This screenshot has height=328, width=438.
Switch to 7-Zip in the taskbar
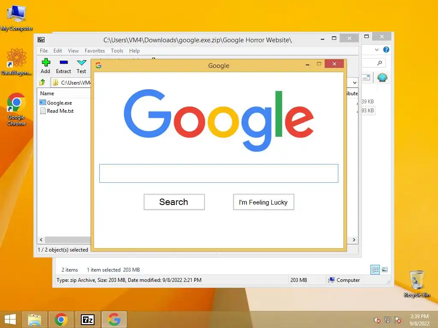pyautogui.click(x=87, y=319)
